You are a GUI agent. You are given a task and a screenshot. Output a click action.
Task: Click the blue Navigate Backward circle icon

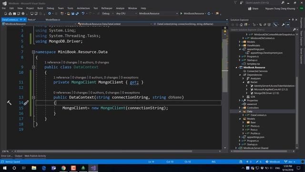[50, 13]
